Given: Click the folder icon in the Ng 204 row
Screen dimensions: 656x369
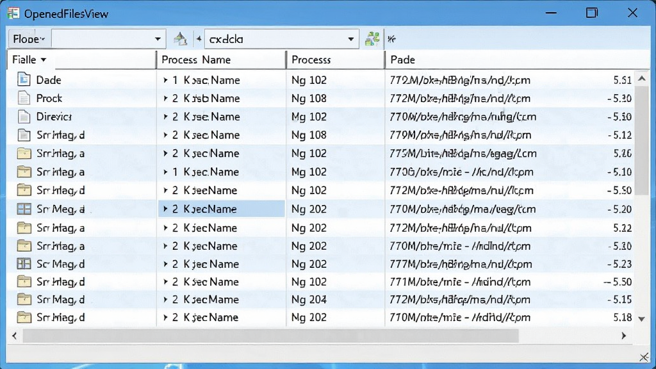Looking at the screenshot, I should pos(24,299).
